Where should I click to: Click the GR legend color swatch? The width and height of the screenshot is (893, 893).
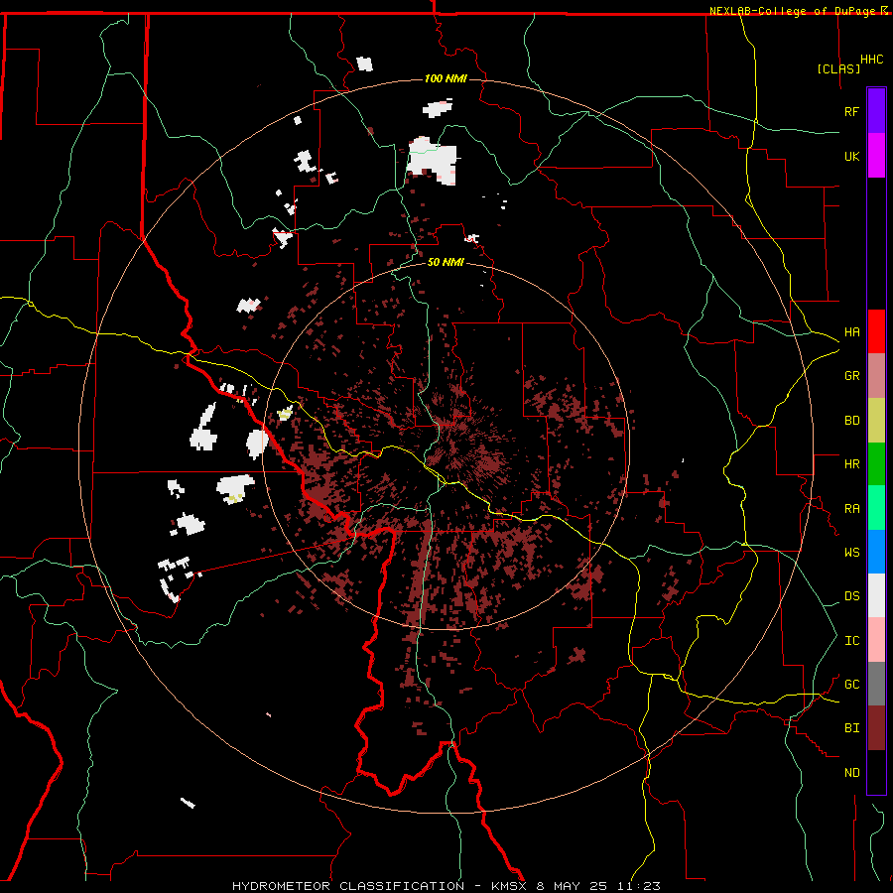tap(876, 375)
